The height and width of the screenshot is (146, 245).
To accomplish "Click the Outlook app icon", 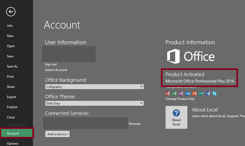I will click(188, 93).
